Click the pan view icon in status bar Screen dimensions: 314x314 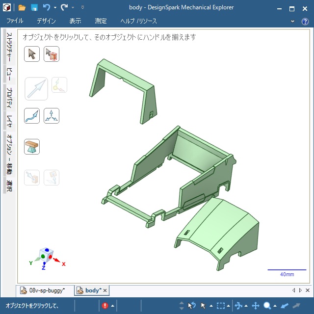(256, 306)
